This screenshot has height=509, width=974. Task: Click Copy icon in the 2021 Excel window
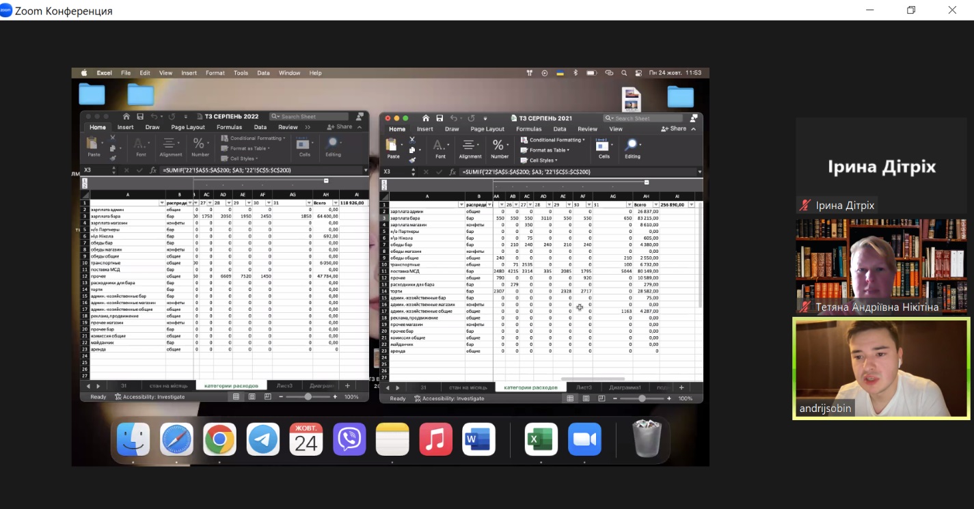(x=411, y=149)
